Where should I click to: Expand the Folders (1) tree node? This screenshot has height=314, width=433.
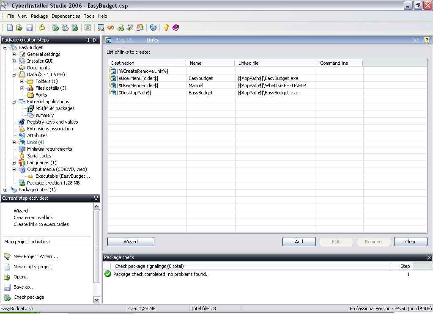coord(22,81)
